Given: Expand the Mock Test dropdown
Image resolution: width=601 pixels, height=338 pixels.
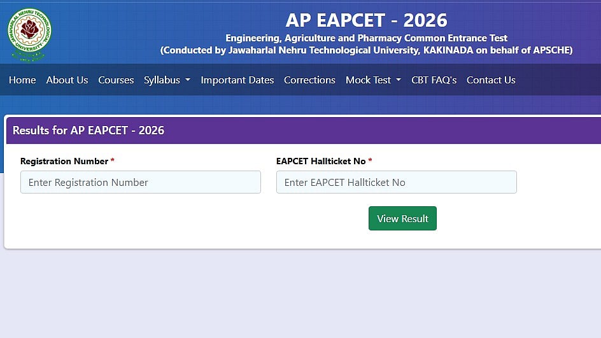Looking at the screenshot, I should [373, 80].
